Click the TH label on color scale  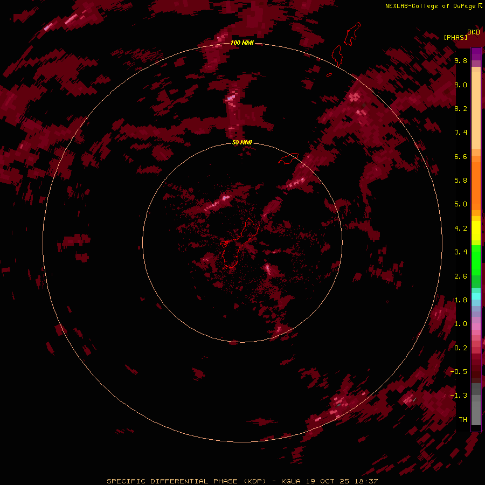coord(463,420)
